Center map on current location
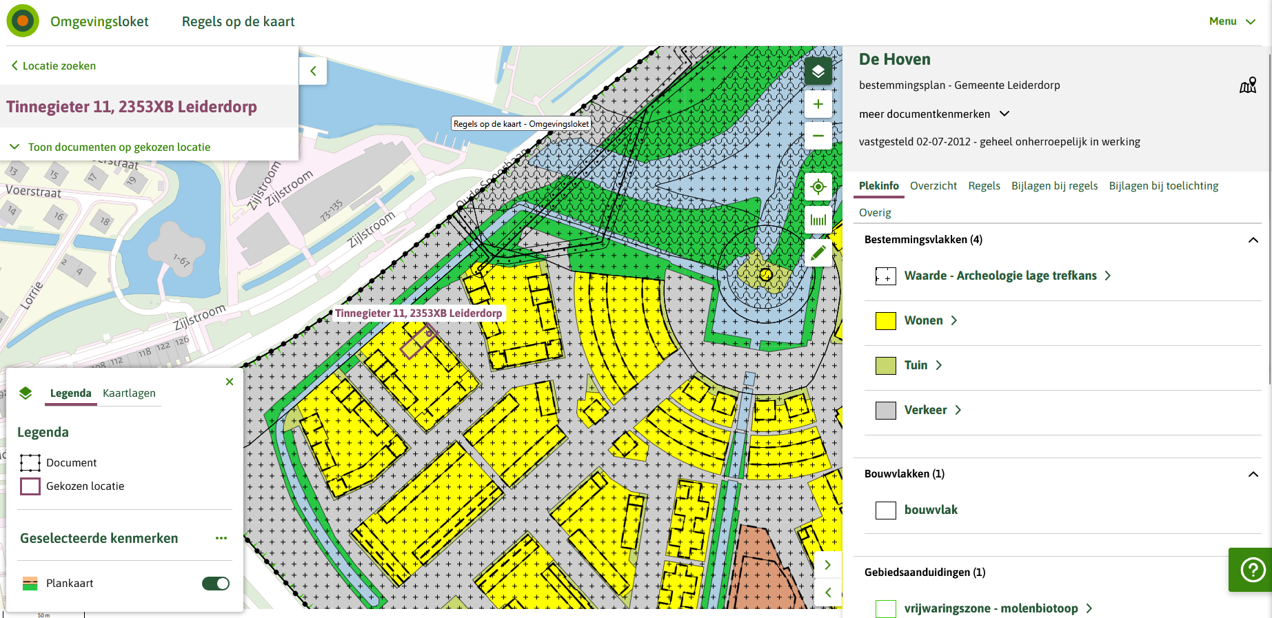Viewport: 1272px width, 618px height. coord(818,187)
